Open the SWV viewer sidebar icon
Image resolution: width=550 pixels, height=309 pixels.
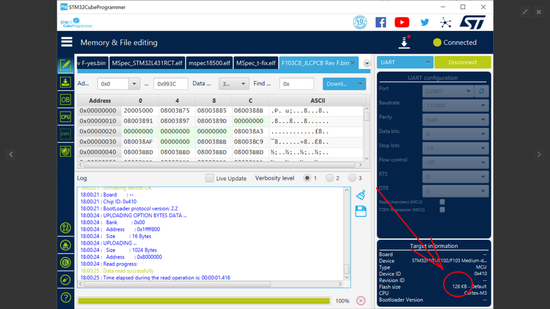click(66, 134)
